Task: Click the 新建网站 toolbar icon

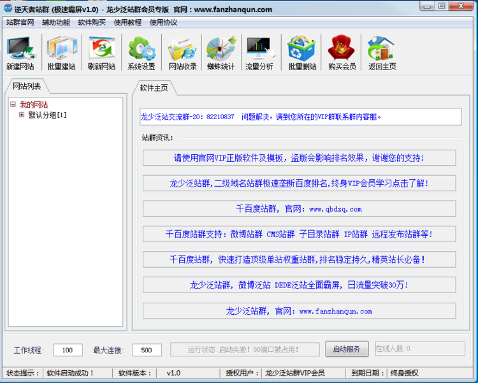Action: point(21,53)
